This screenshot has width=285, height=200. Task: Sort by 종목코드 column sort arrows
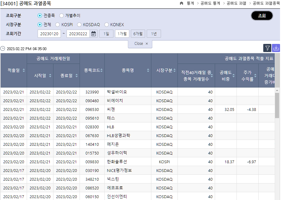point(101,70)
